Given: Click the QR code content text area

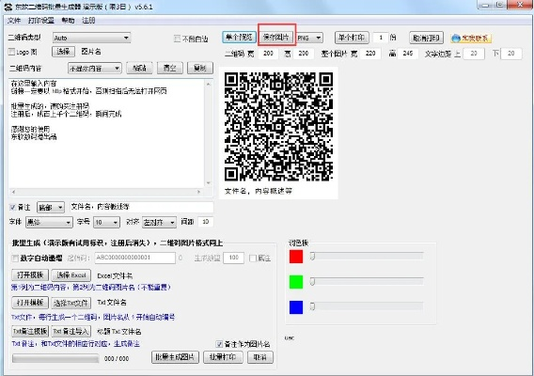Looking at the screenshot, I should tap(106, 133).
